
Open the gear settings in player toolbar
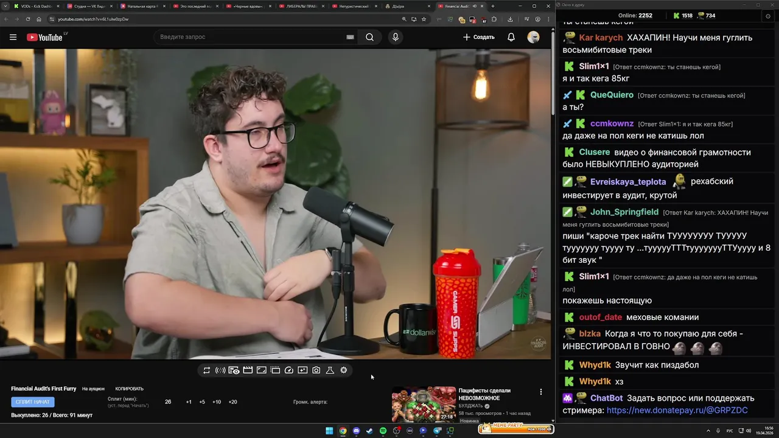pos(344,370)
